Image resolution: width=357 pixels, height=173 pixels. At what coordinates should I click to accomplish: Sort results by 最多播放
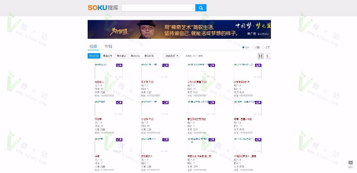click(x=122, y=56)
